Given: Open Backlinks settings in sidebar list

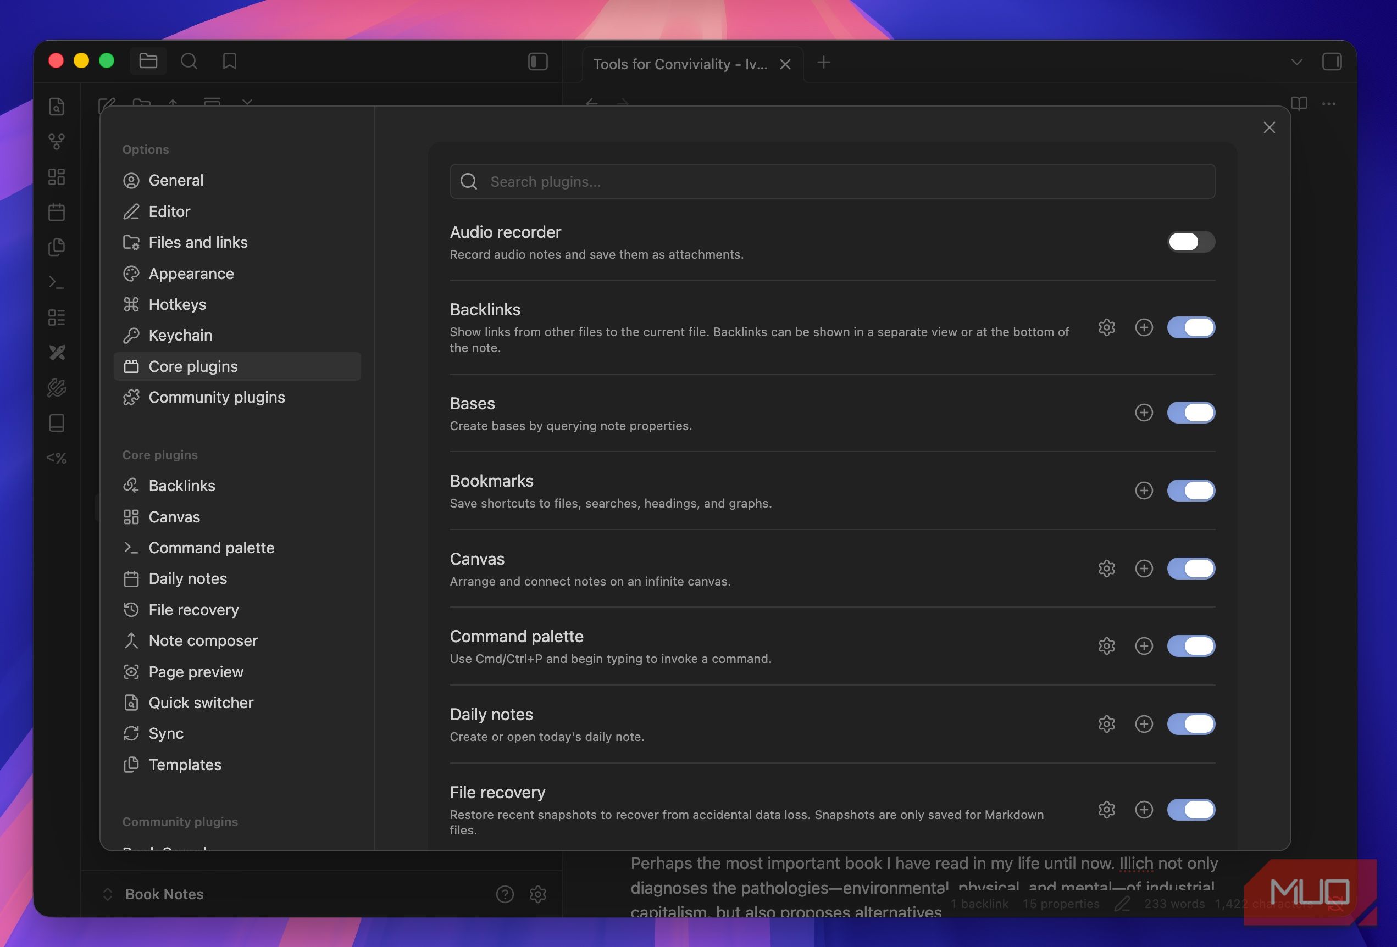Looking at the screenshot, I should (237, 486).
